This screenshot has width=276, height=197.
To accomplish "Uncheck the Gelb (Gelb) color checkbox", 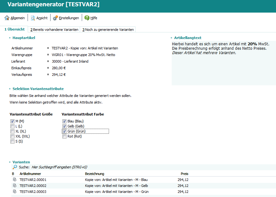I will (x=65, y=126).
